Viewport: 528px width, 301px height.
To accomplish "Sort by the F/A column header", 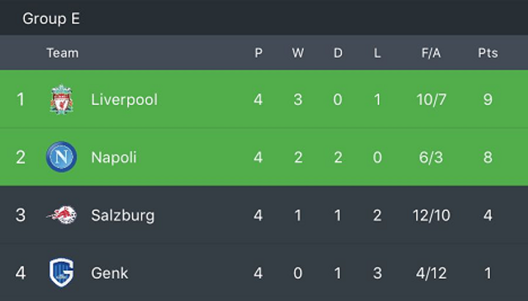I will [x=431, y=53].
